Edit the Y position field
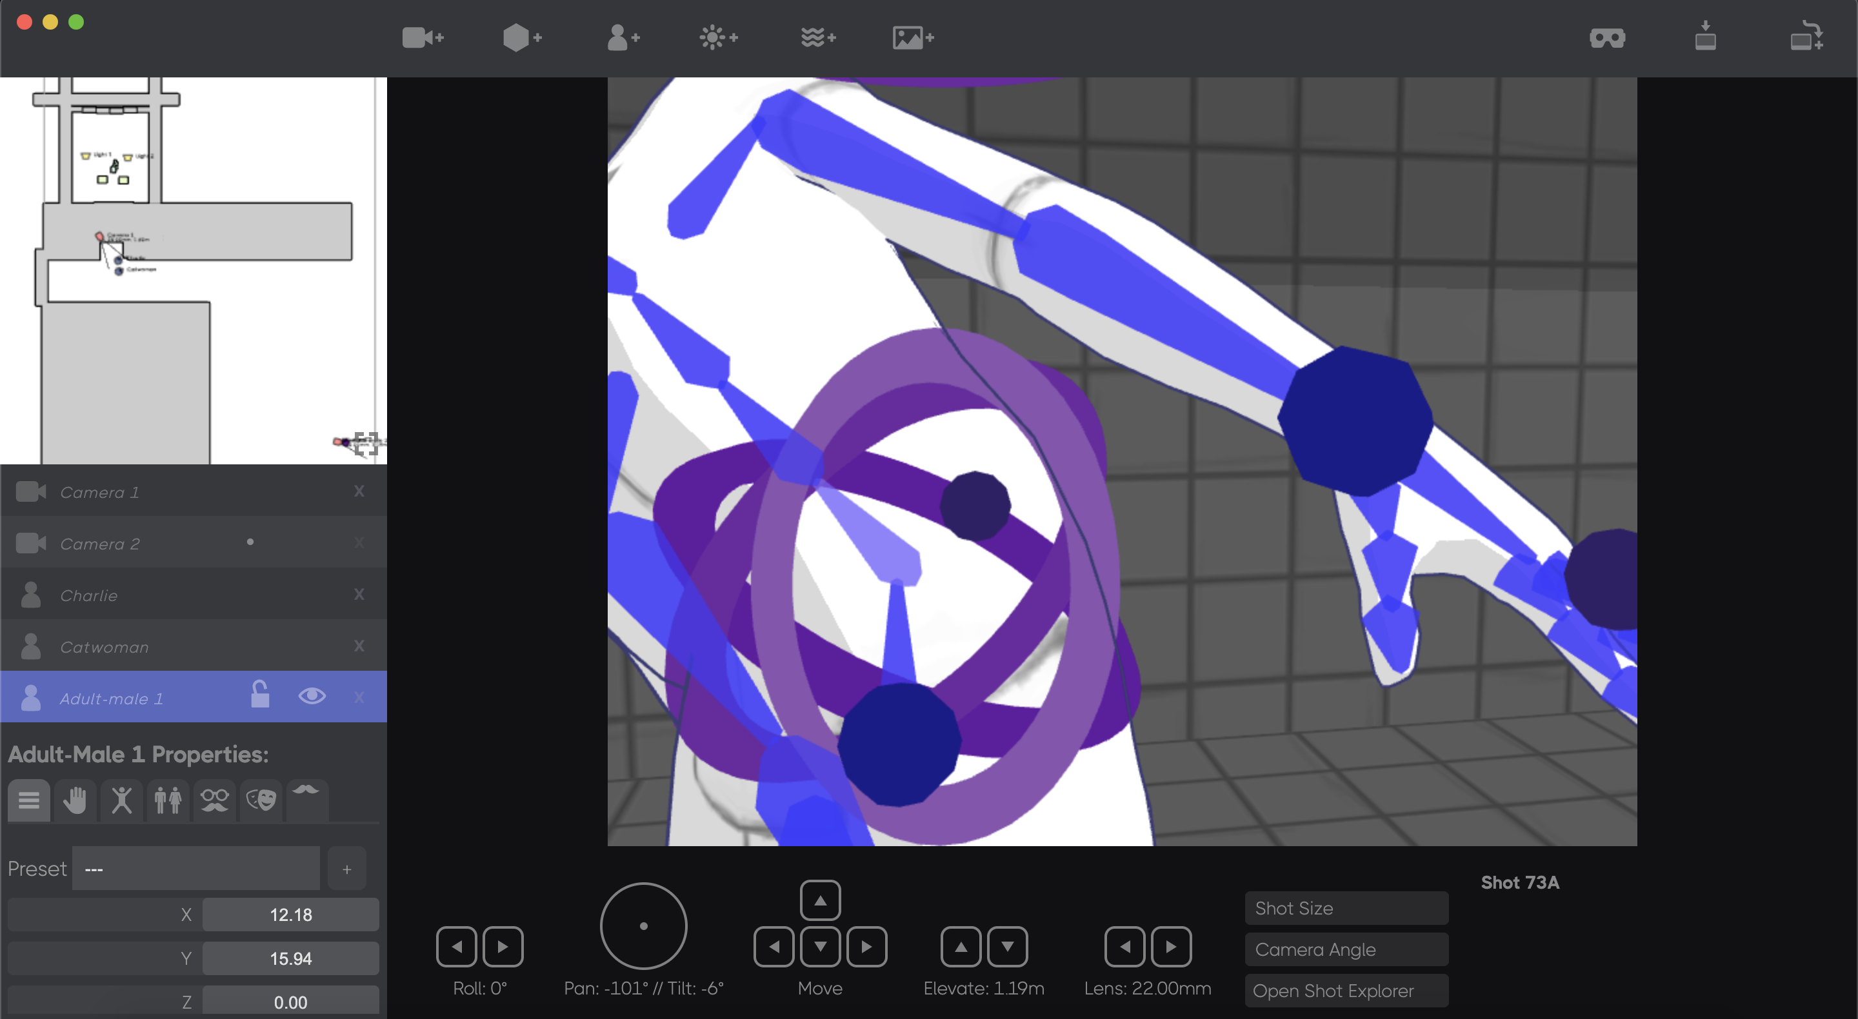Viewport: 1858px width, 1019px height. tap(291, 958)
